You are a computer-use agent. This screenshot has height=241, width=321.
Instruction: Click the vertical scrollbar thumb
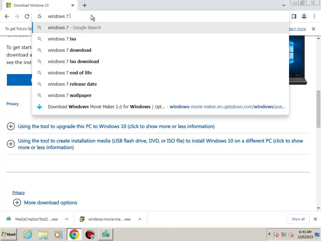318,109
